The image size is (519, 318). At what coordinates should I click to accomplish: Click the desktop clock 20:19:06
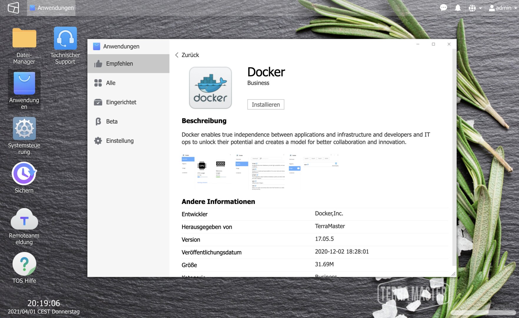pos(44,303)
